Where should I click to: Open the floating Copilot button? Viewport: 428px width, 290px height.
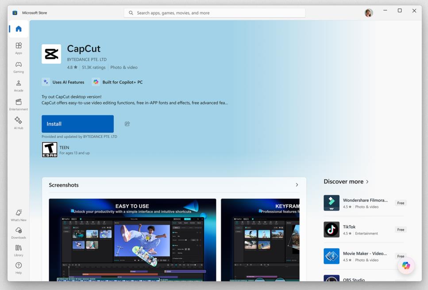coord(406,266)
